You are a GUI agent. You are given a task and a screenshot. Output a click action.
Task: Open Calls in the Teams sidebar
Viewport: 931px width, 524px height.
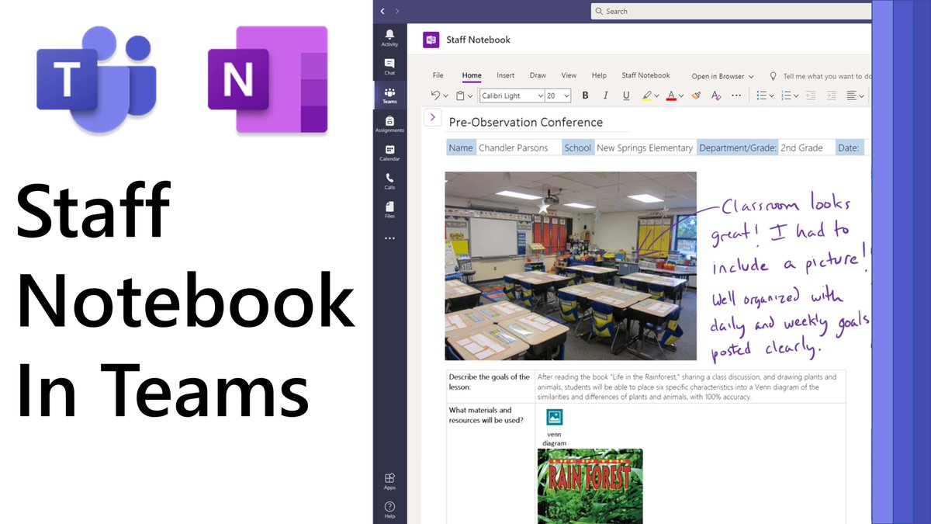pos(389,182)
